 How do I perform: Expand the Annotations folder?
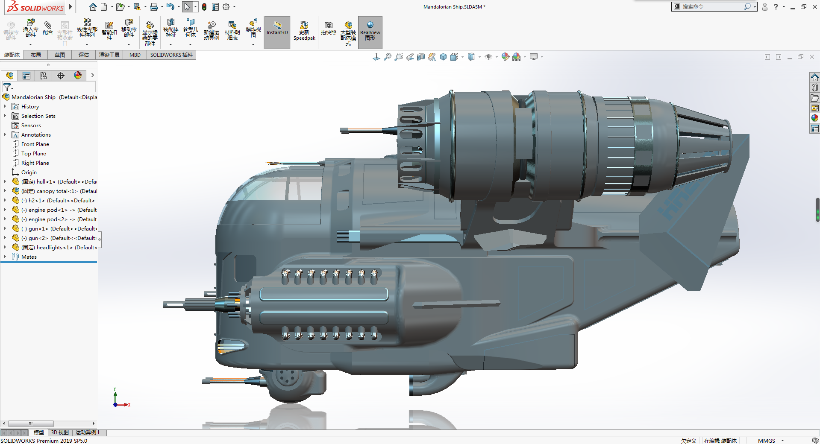(5, 134)
